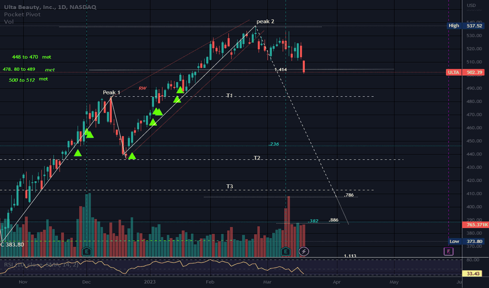
Task: Click the 1.113 extension label
Action: coord(350,256)
